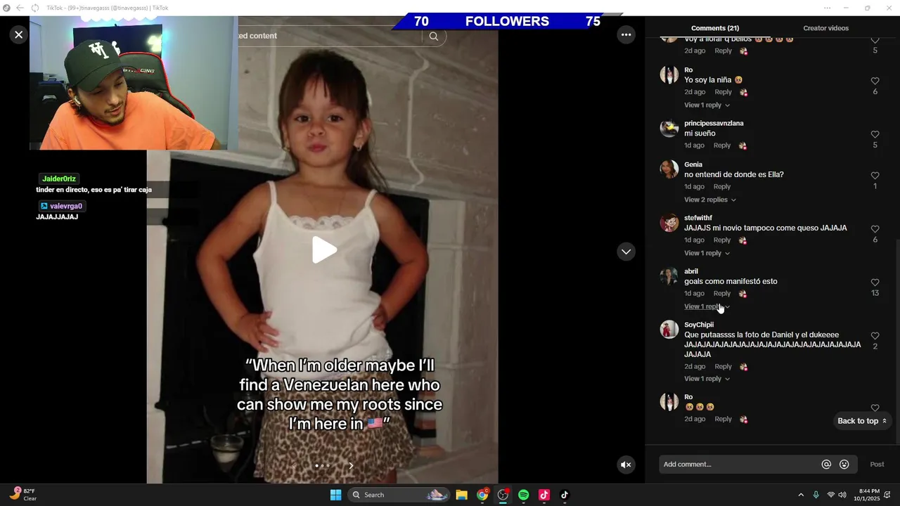Screen dimensions: 900x506
Task: Expand "View 2 replies" under Genia's comment
Action: click(709, 200)
